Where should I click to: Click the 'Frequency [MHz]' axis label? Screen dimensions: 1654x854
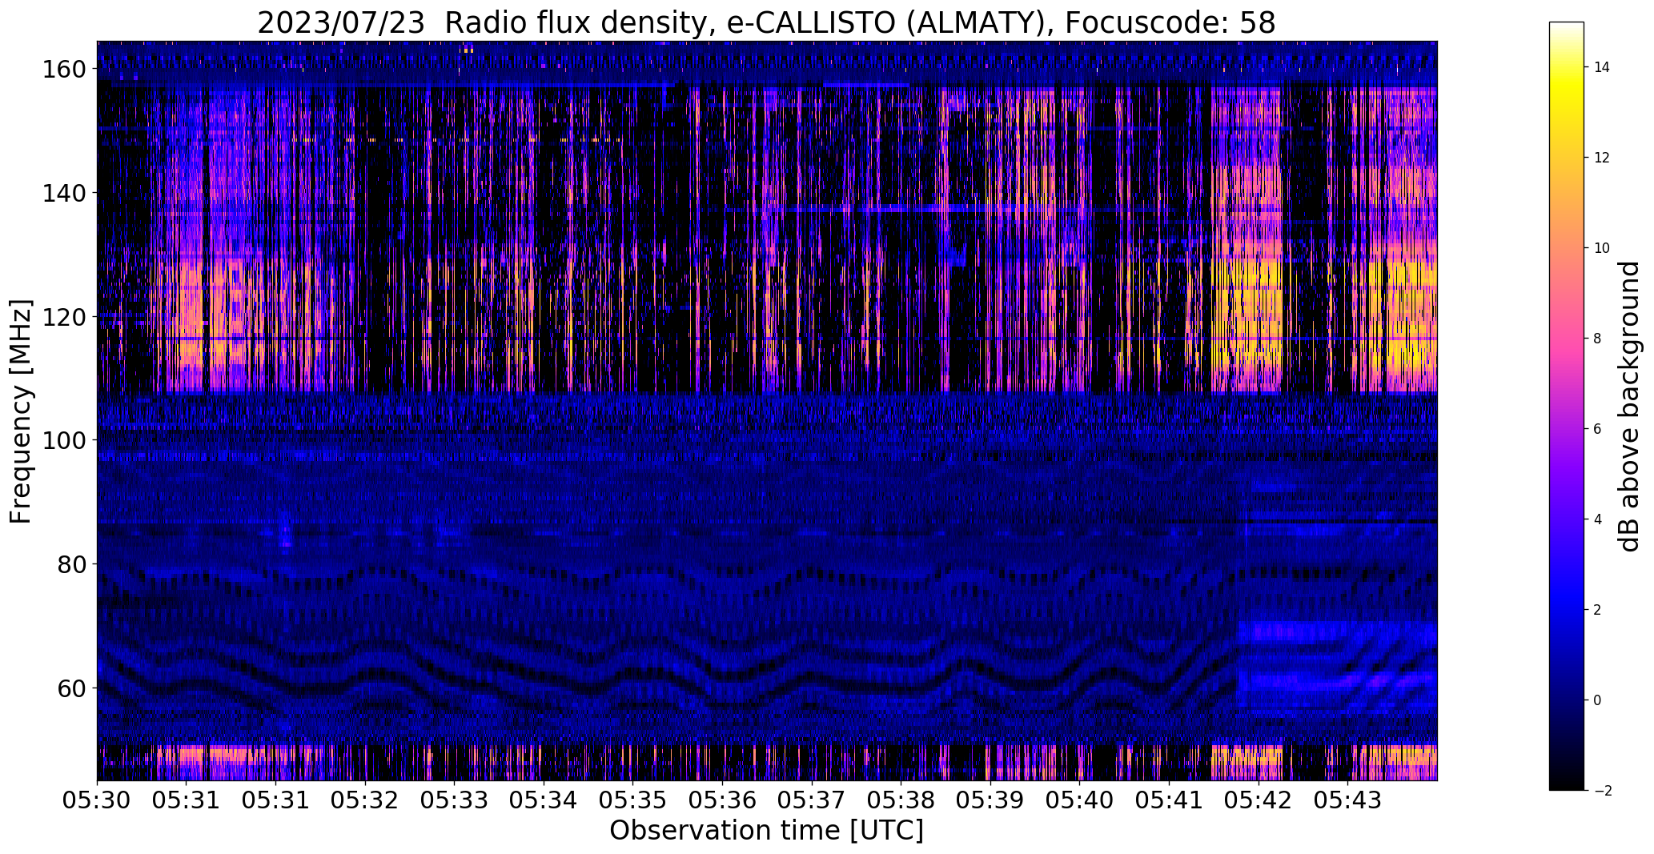pyautogui.click(x=21, y=411)
